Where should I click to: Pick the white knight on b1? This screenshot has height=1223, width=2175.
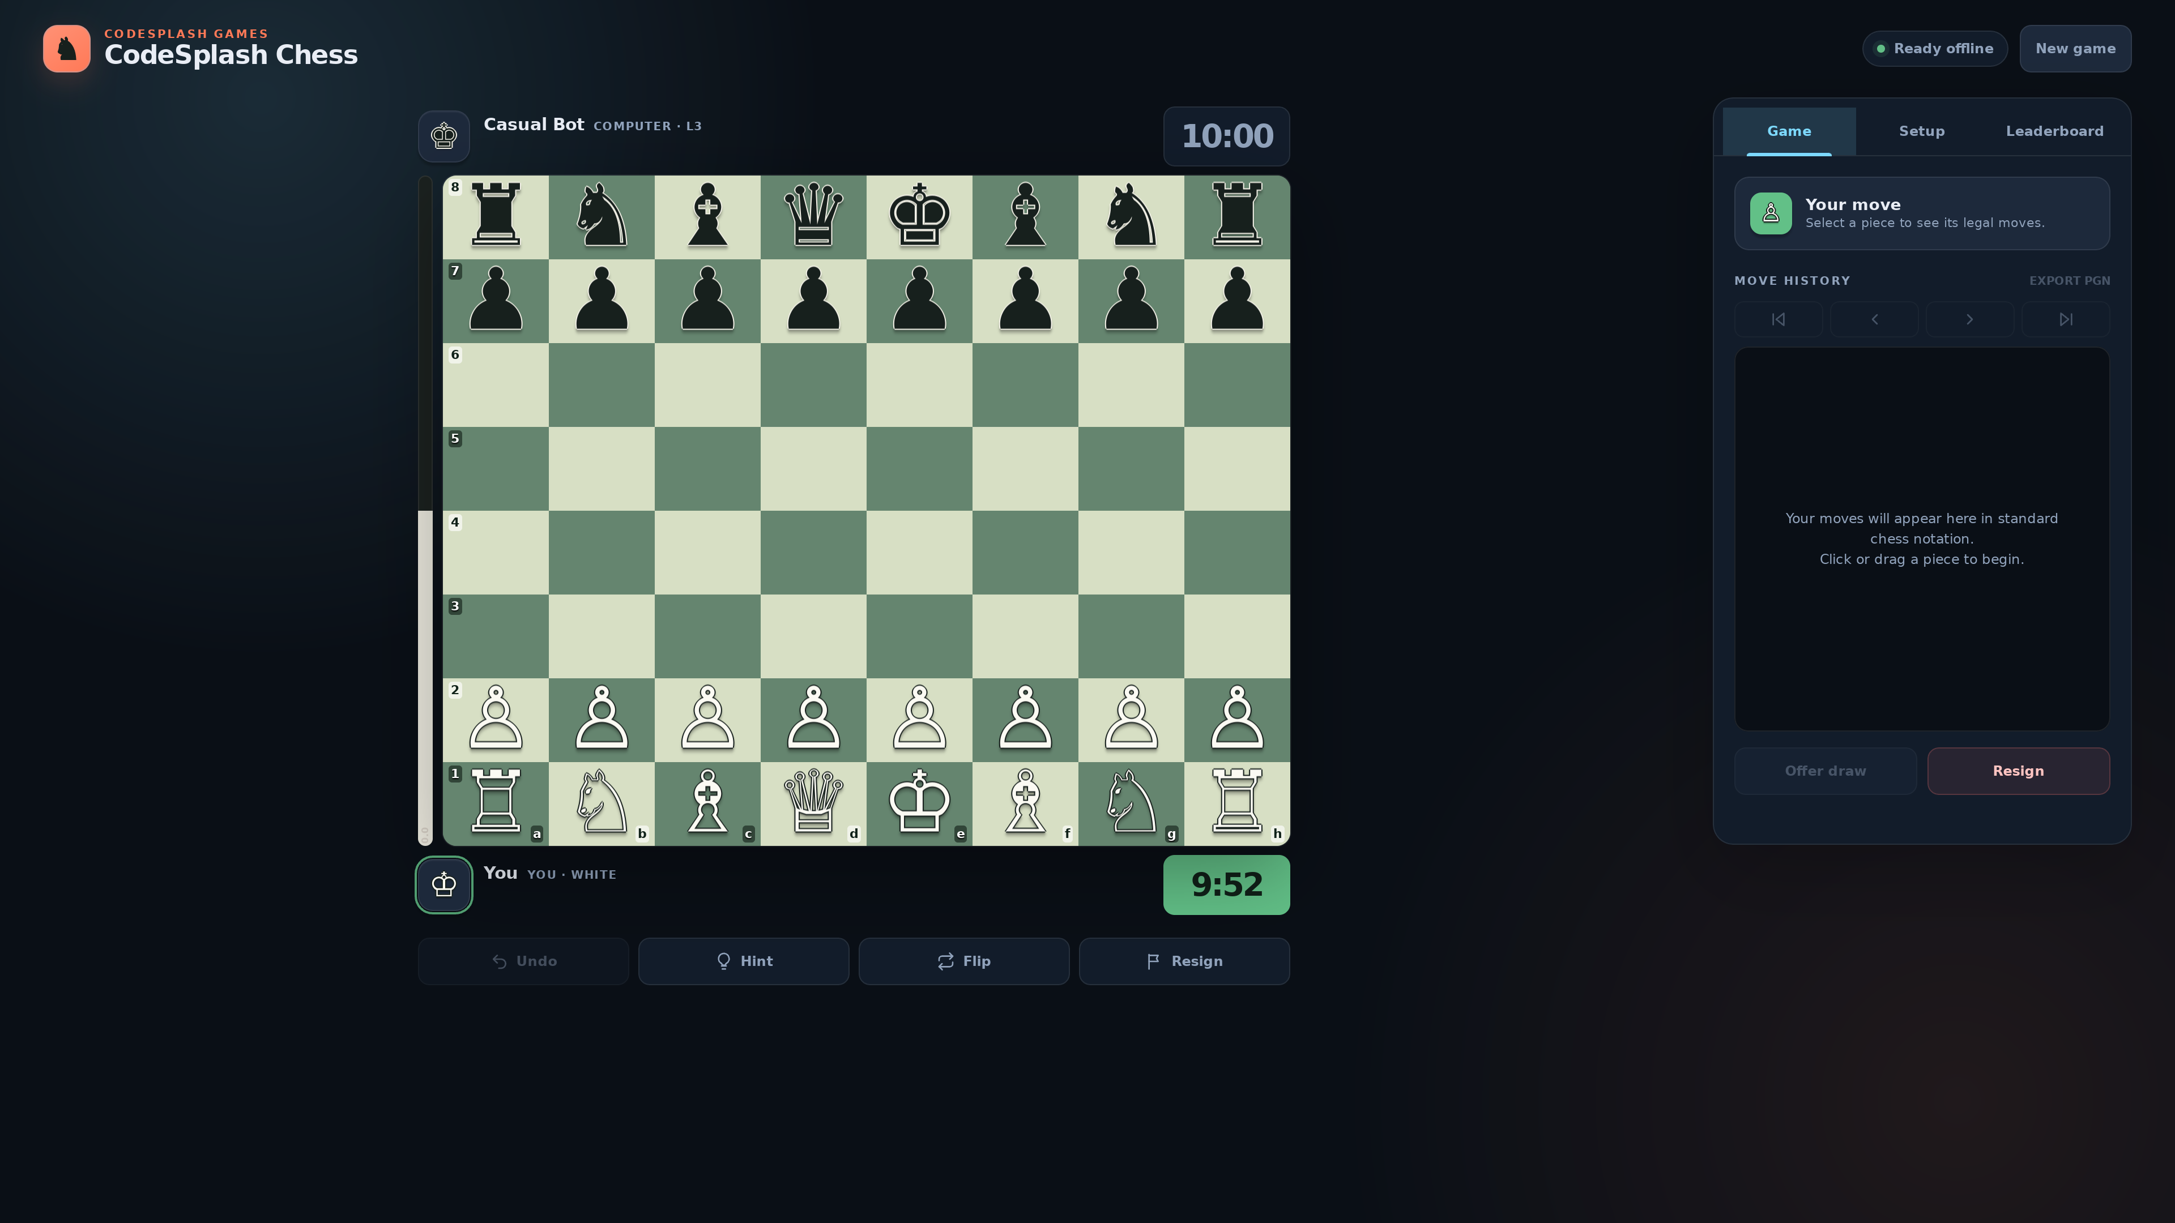click(x=601, y=803)
